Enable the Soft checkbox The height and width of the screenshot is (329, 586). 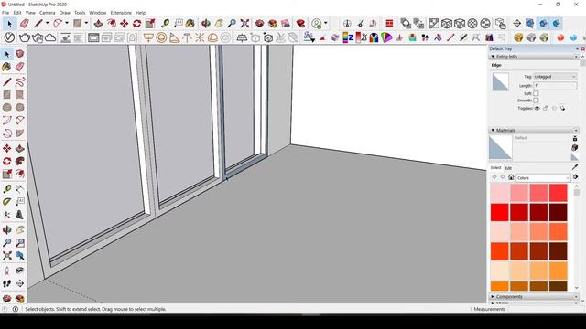[x=536, y=93]
